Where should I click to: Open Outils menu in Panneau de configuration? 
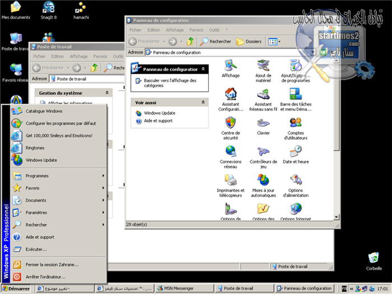[x=214, y=30]
